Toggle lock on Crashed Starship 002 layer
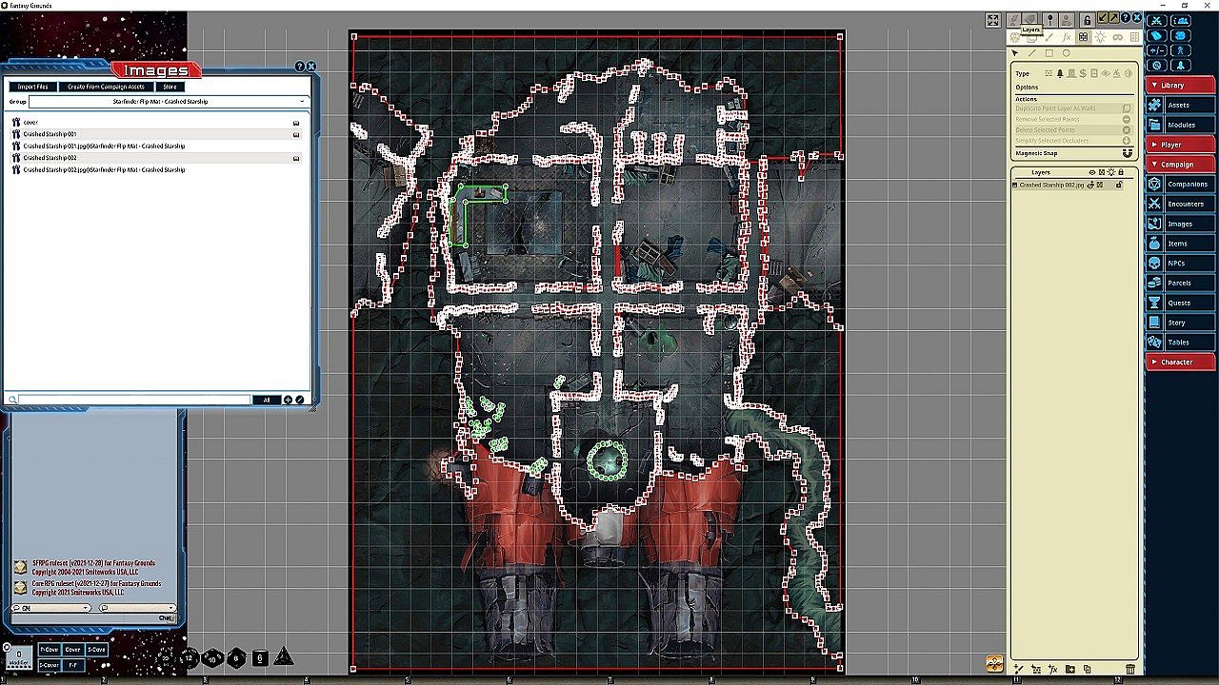The height and width of the screenshot is (685, 1219). 1119,185
